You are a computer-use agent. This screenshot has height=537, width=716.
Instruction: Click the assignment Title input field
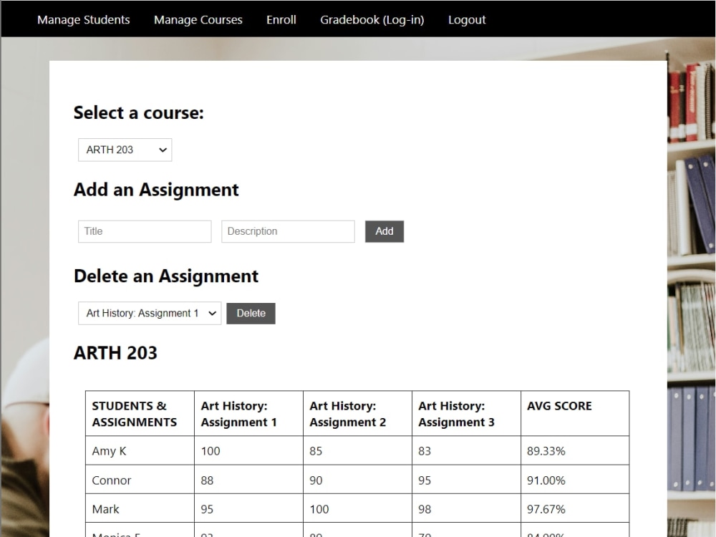[x=145, y=231]
